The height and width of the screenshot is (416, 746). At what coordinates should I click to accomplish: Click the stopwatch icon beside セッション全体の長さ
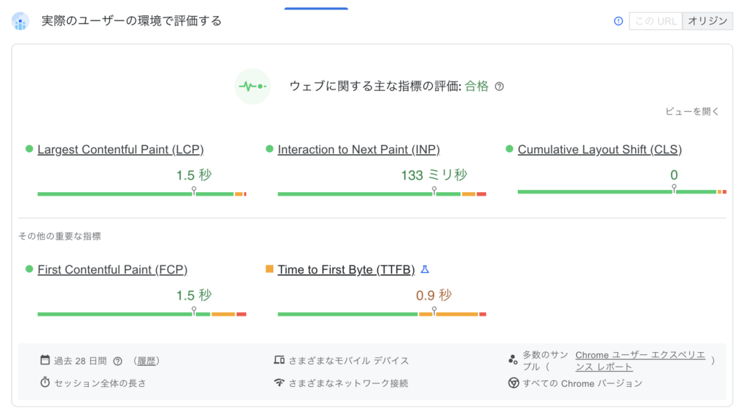pyautogui.click(x=45, y=383)
